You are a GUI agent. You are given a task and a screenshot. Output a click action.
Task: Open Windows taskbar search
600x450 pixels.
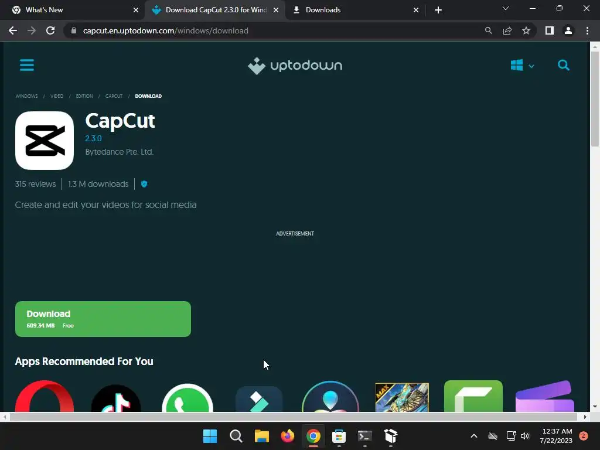coord(236,436)
